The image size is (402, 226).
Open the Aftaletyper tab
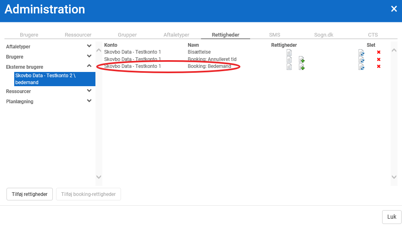tap(176, 35)
